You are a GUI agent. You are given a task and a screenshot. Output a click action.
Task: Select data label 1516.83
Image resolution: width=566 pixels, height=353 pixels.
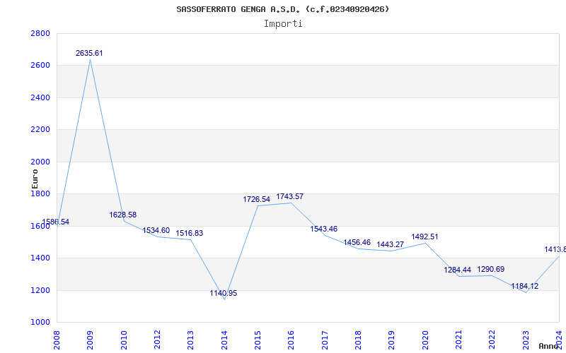(x=190, y=234)
